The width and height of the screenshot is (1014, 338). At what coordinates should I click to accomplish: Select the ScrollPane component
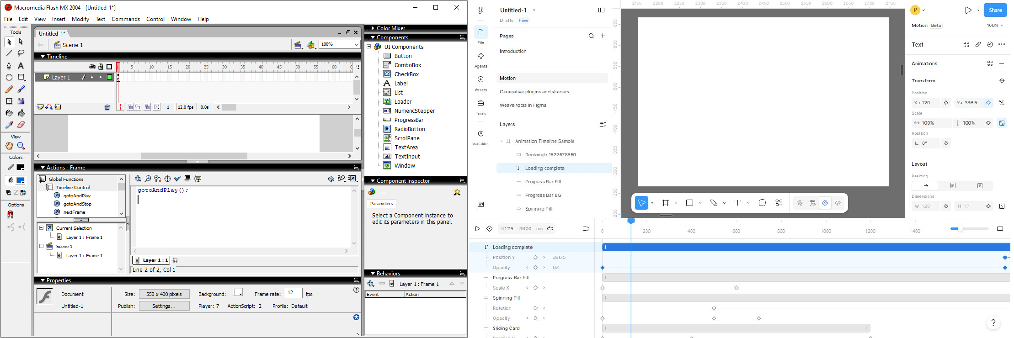coord(407,138)
